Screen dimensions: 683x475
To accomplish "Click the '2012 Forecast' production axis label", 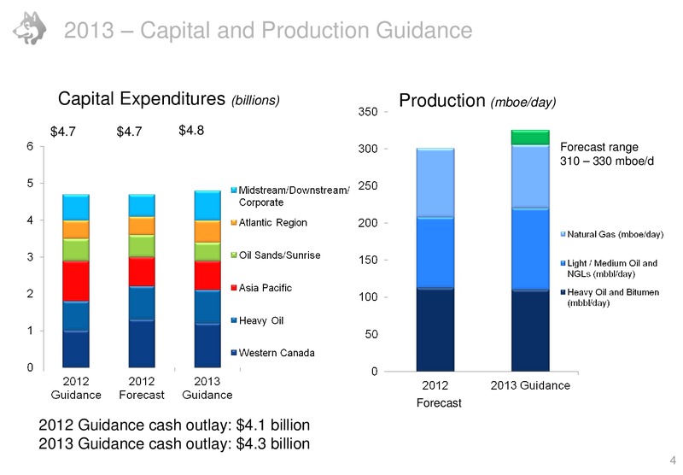I will pyautogui.click(x=438, y=394).
